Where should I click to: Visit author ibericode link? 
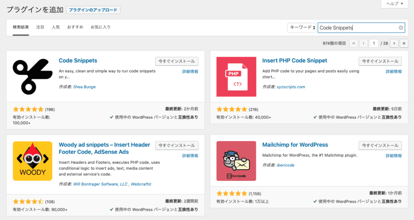285,165
